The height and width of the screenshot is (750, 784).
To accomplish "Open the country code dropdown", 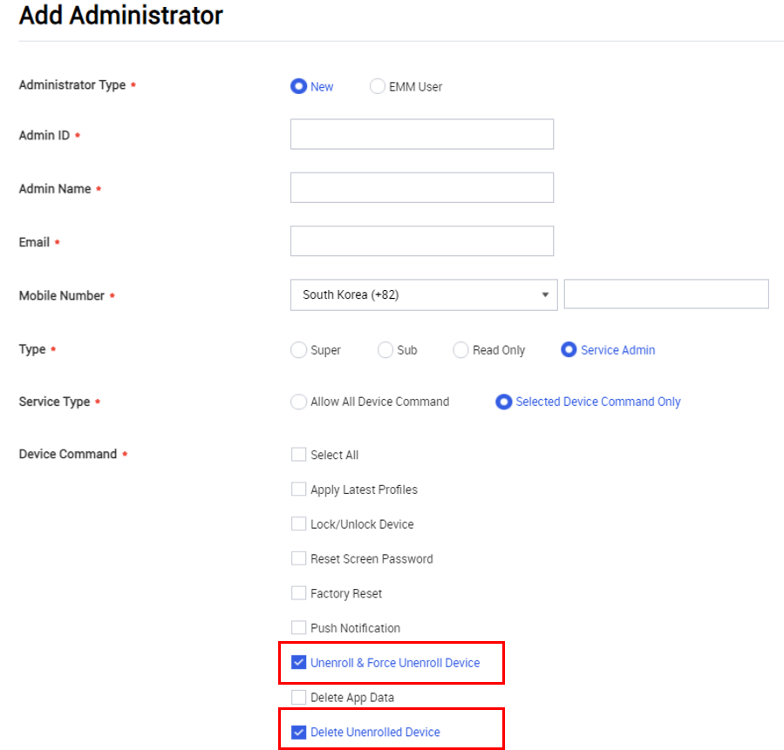I will click(545, 294).
